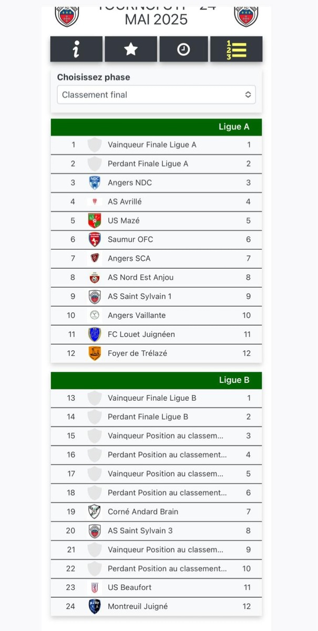Open the info tab icon
This screenshot has height=631, width=318.
tap(77, 49)
